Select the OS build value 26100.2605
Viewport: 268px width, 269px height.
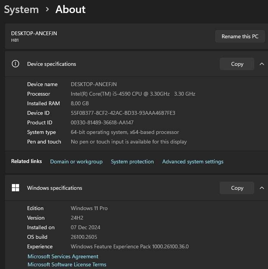pyautogui.click(x=84, y=237)
